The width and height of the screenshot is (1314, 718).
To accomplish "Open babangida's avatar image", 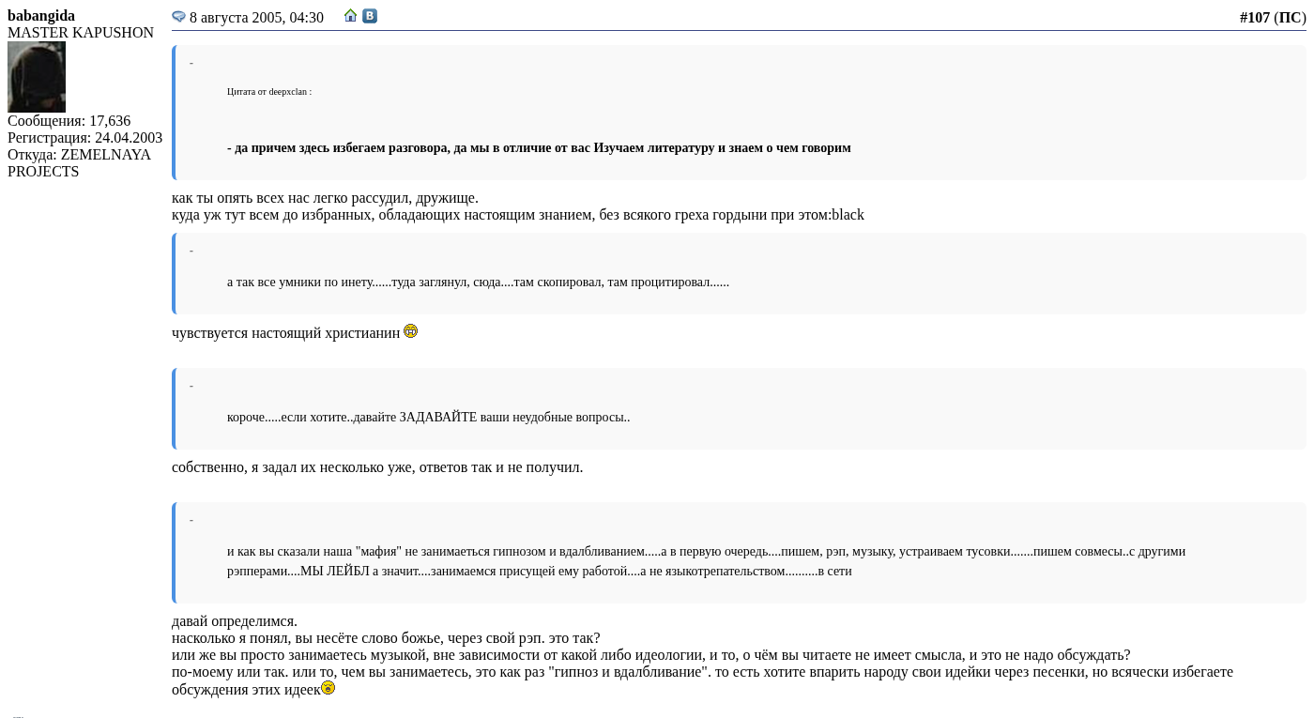I will (x=37, y=77).
